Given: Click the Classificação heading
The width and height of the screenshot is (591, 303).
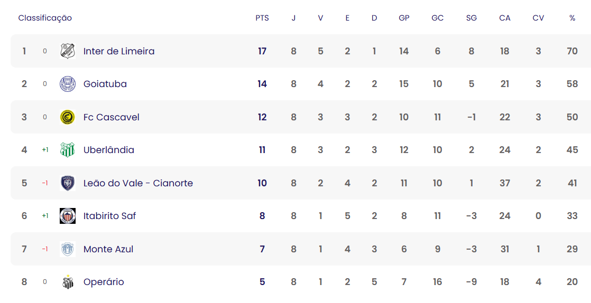Looking at the screenshot, I should [x=45, y=18].
